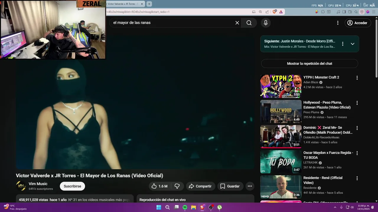
Task: Open the browser hamburger main menu
Action: [374, 12]
